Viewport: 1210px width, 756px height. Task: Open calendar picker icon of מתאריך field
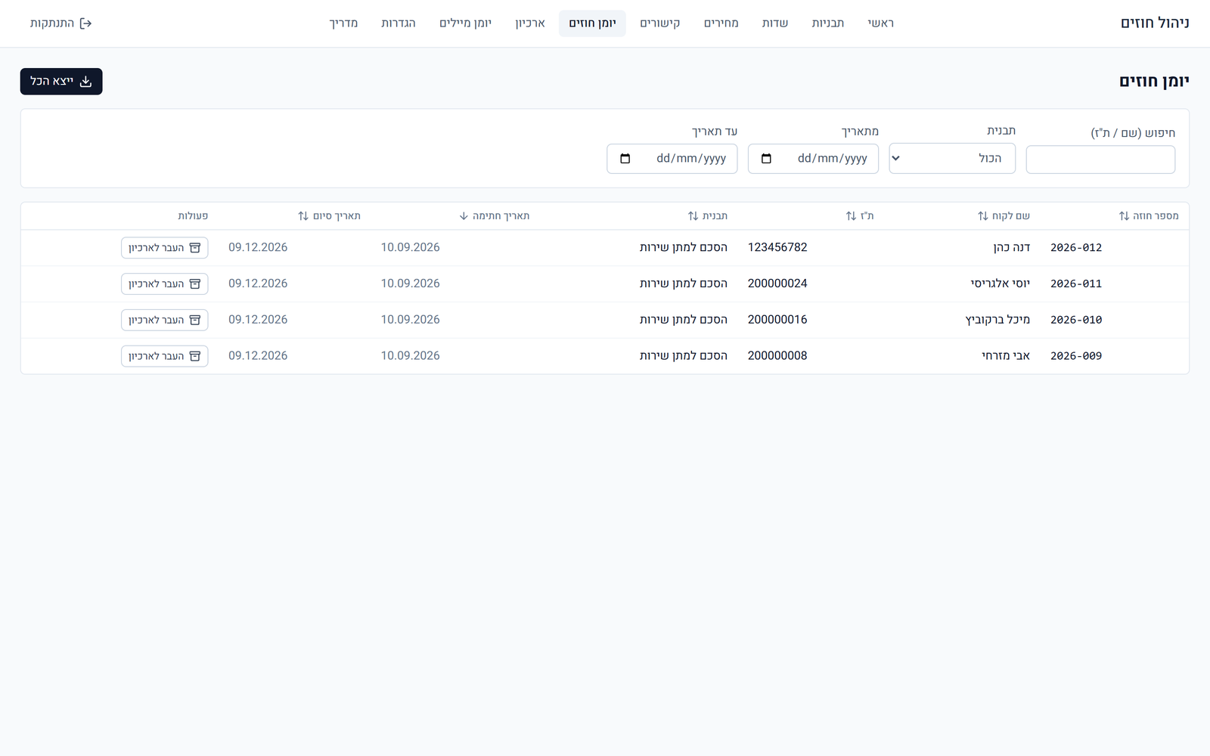click(x=766, y=159)
